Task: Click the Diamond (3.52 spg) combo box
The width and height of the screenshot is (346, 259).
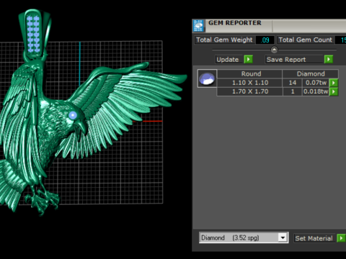Action: tap(244, 237)
